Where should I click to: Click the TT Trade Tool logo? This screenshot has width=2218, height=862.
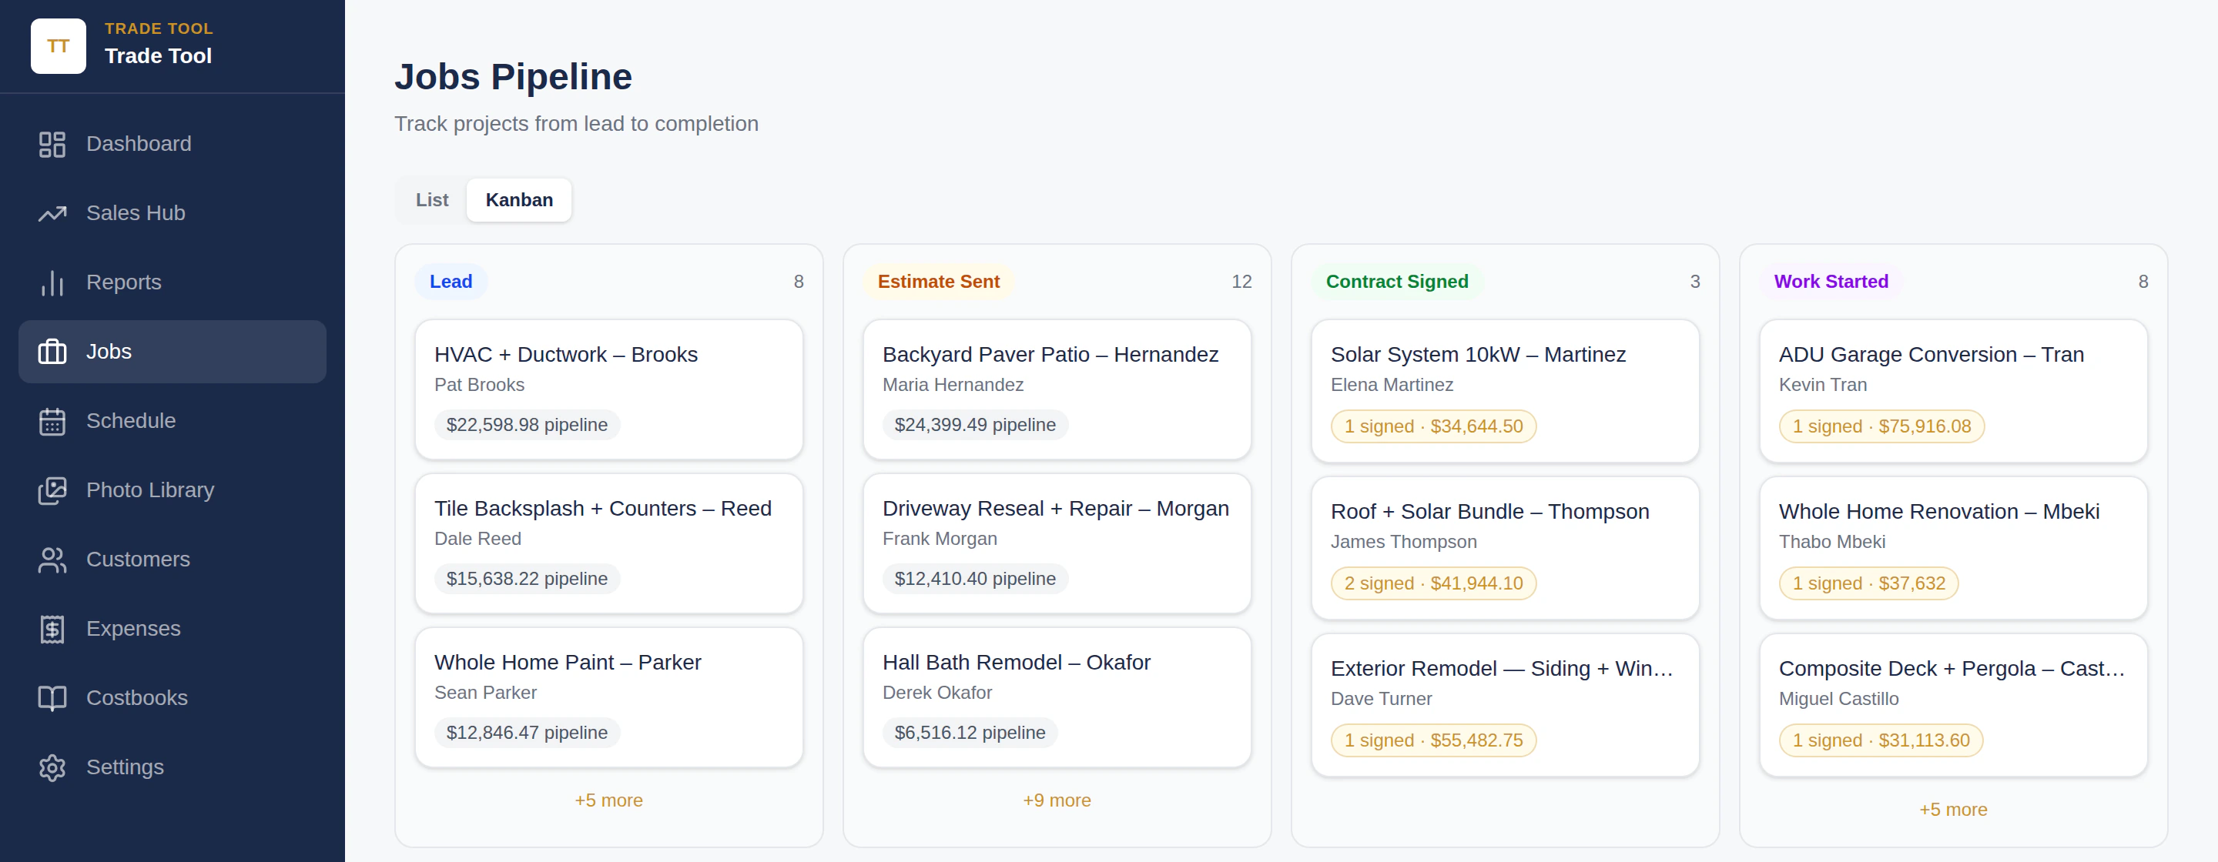coord(58,45)
